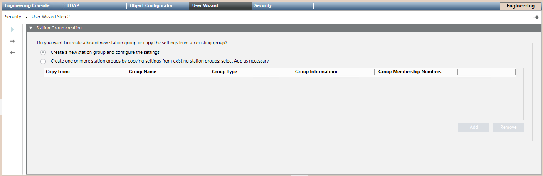Image resolution: width=543 pixels, height=176 pixels.
Task: Select 'Create a new station group' radio option
Action: [x=43, y=53]
